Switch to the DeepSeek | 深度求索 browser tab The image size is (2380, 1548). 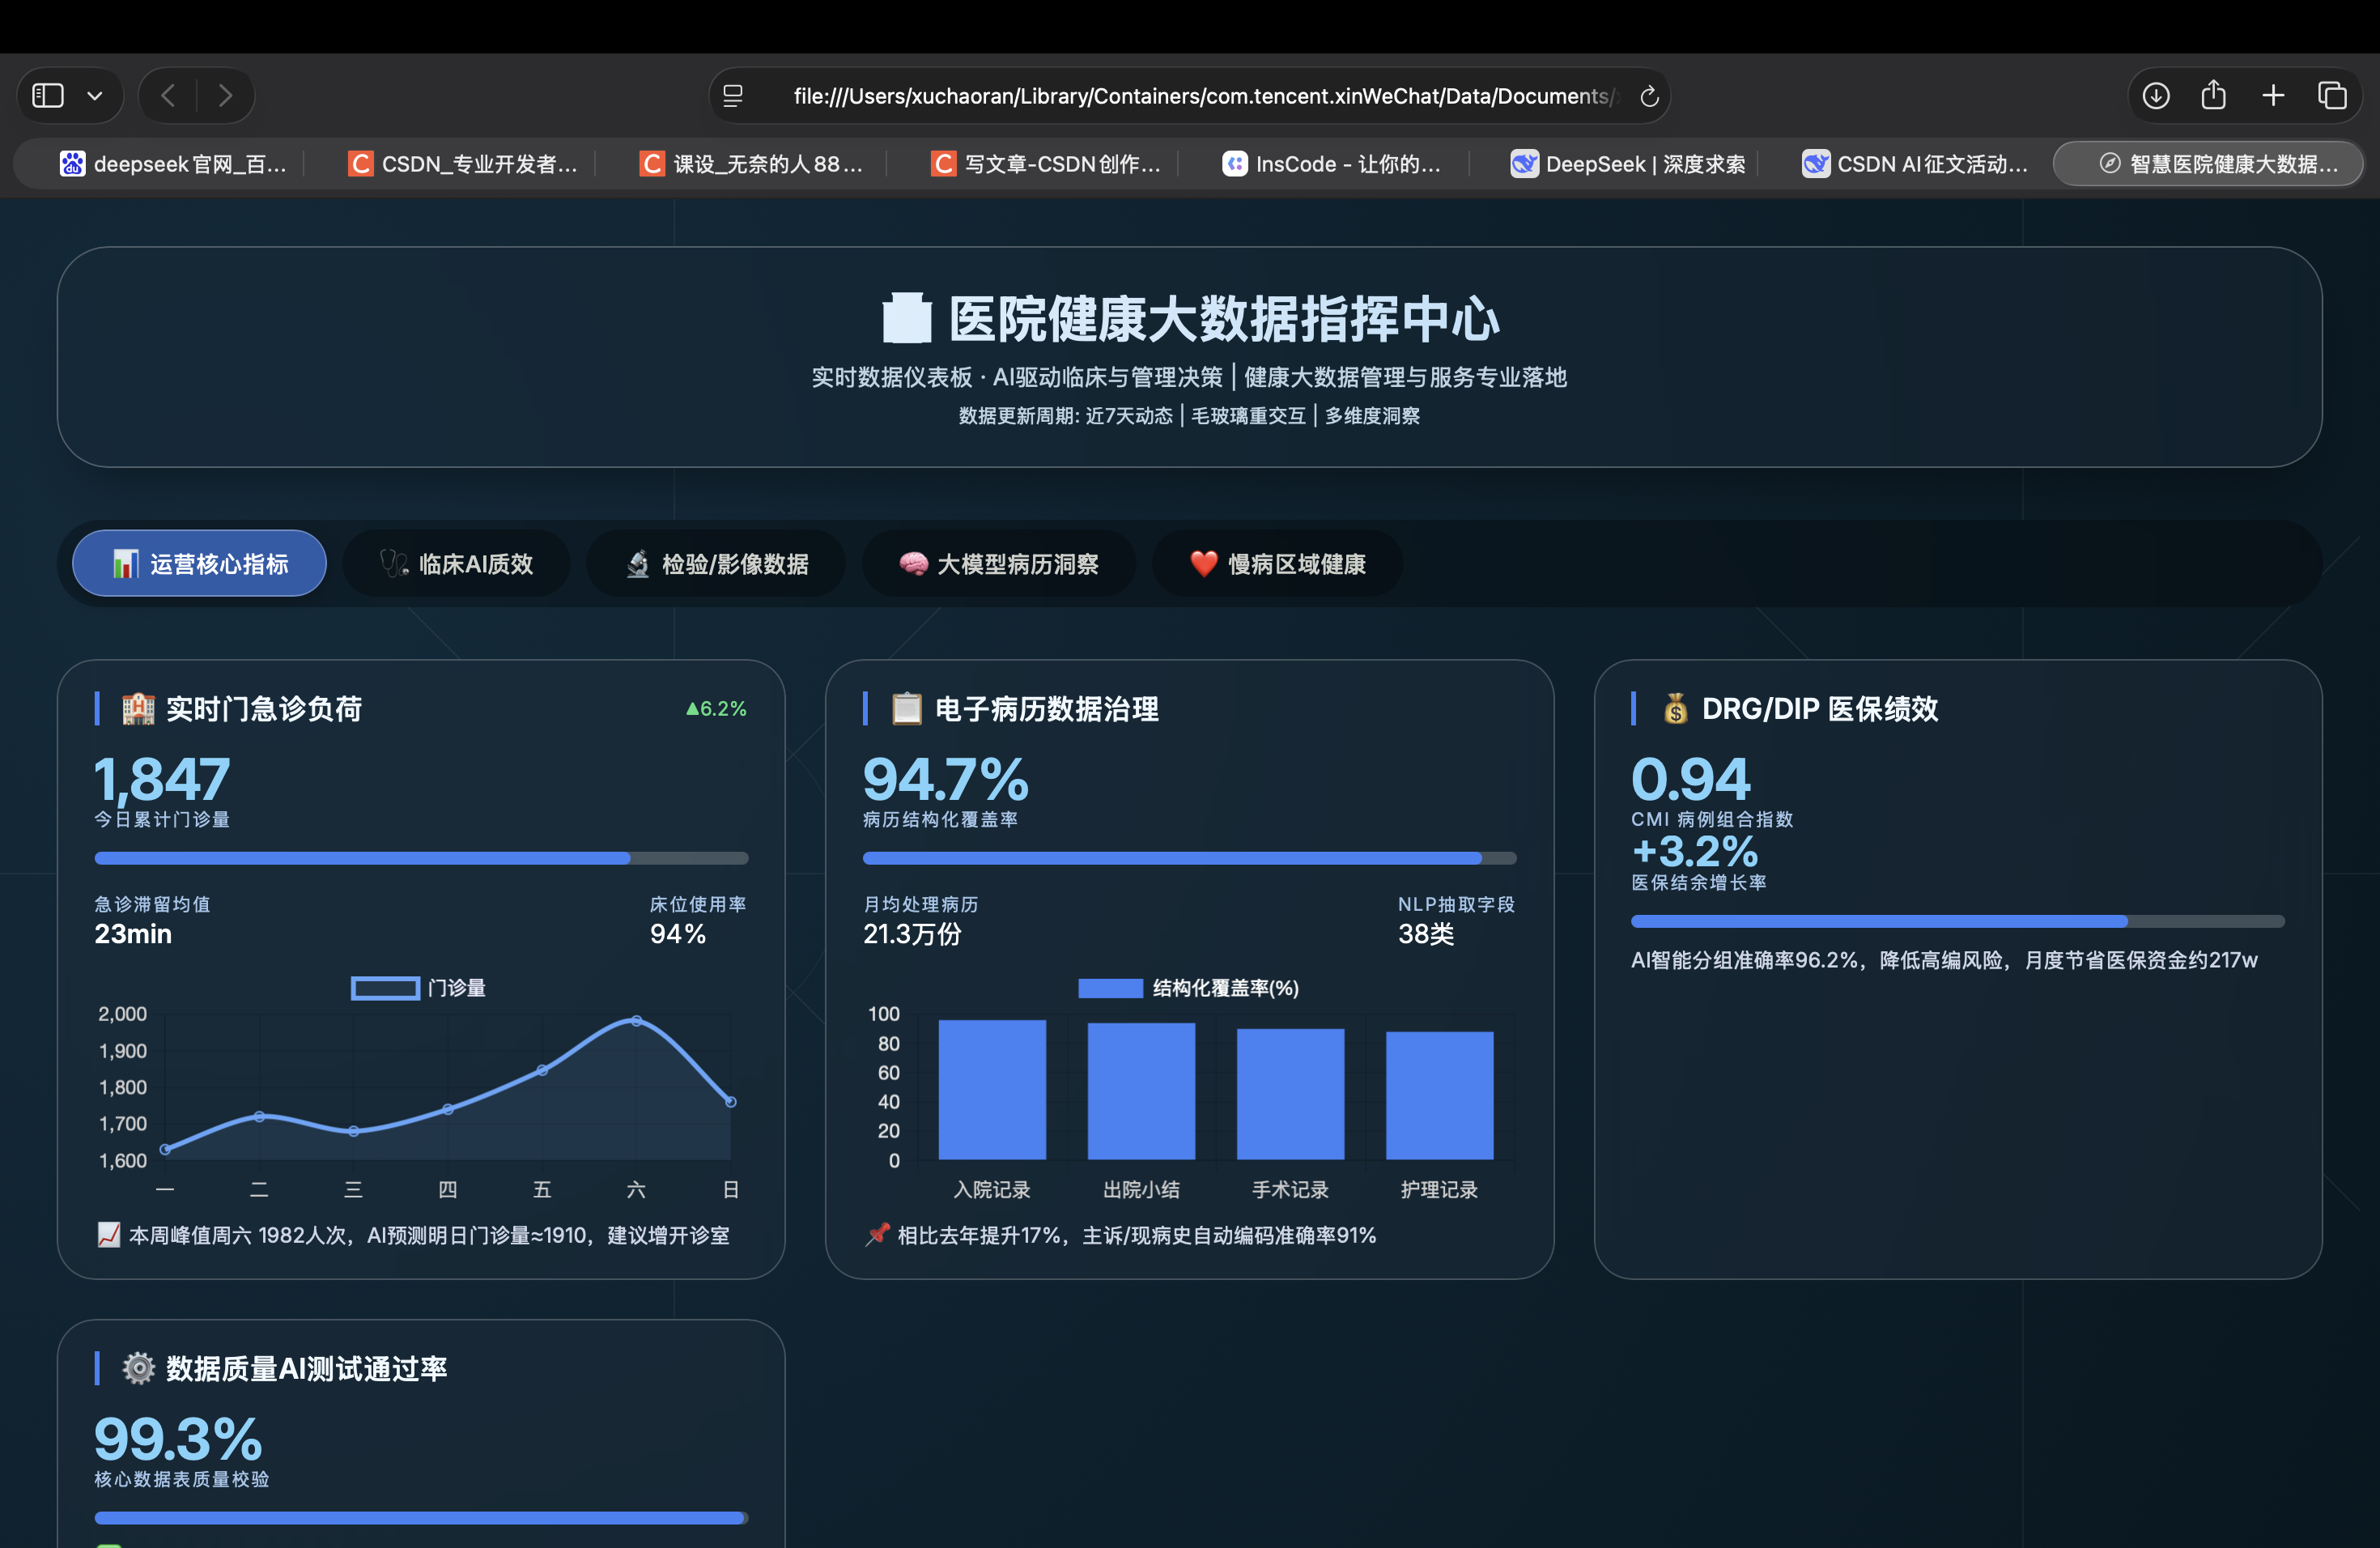click(1628, 164)
